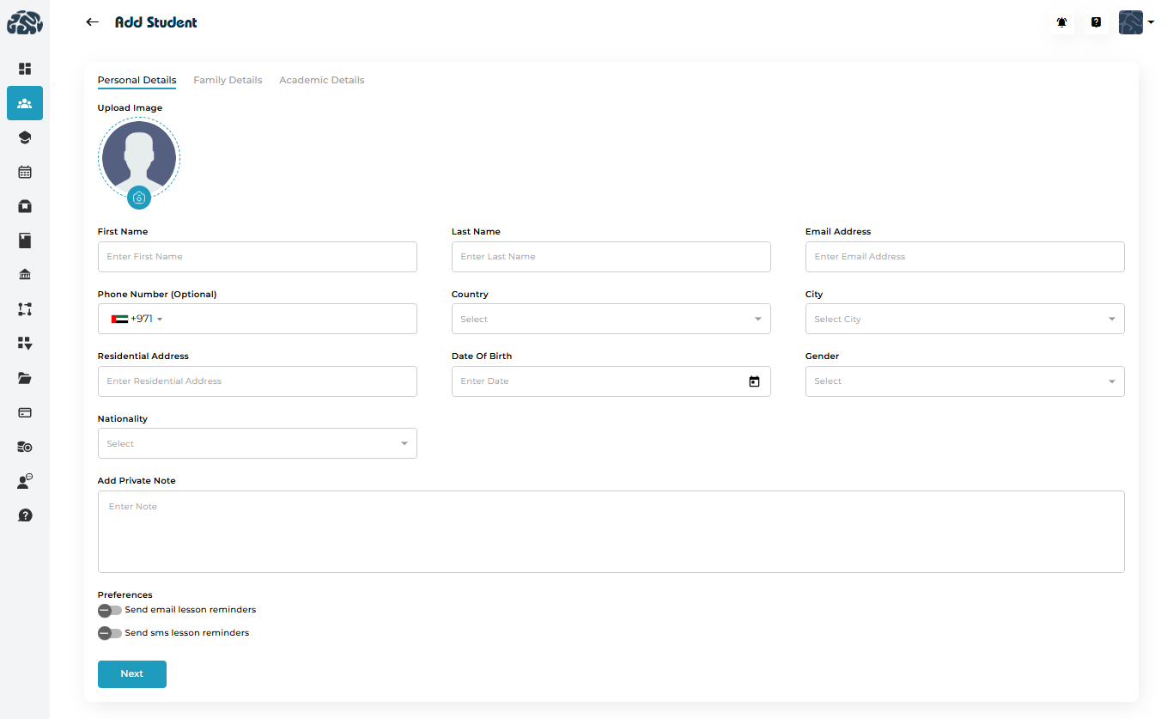Image resolution: width=1173 pixels, height=719 pixels.
Task: Enable Send sms lesson reminders toggle
Action: tap(109, 634)
